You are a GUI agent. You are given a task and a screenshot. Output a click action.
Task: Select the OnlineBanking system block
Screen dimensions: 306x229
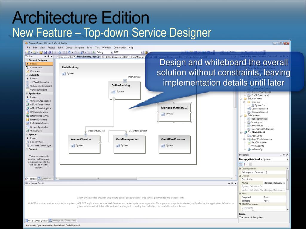[x=125, y=90]
